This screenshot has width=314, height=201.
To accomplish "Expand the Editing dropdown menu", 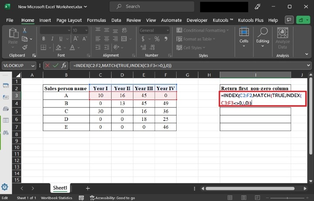I will pyautogui.click(x=263, y=37).
